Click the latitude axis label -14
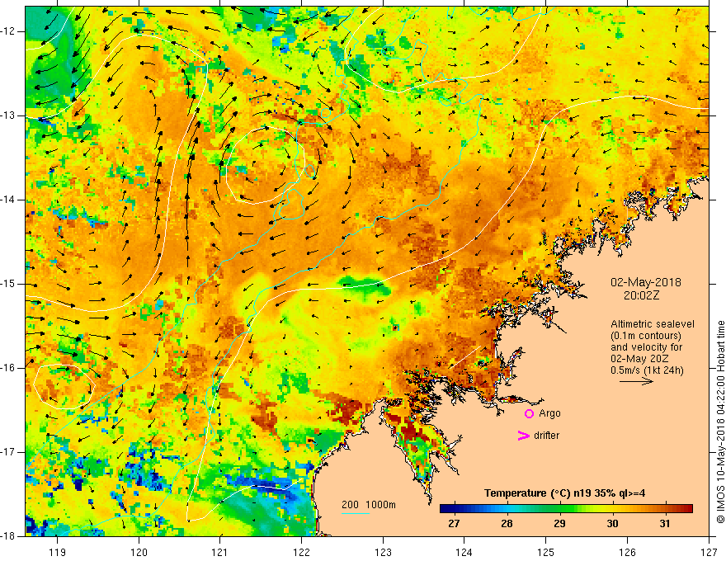Screen dimensions: 726x561 [8, 200]
